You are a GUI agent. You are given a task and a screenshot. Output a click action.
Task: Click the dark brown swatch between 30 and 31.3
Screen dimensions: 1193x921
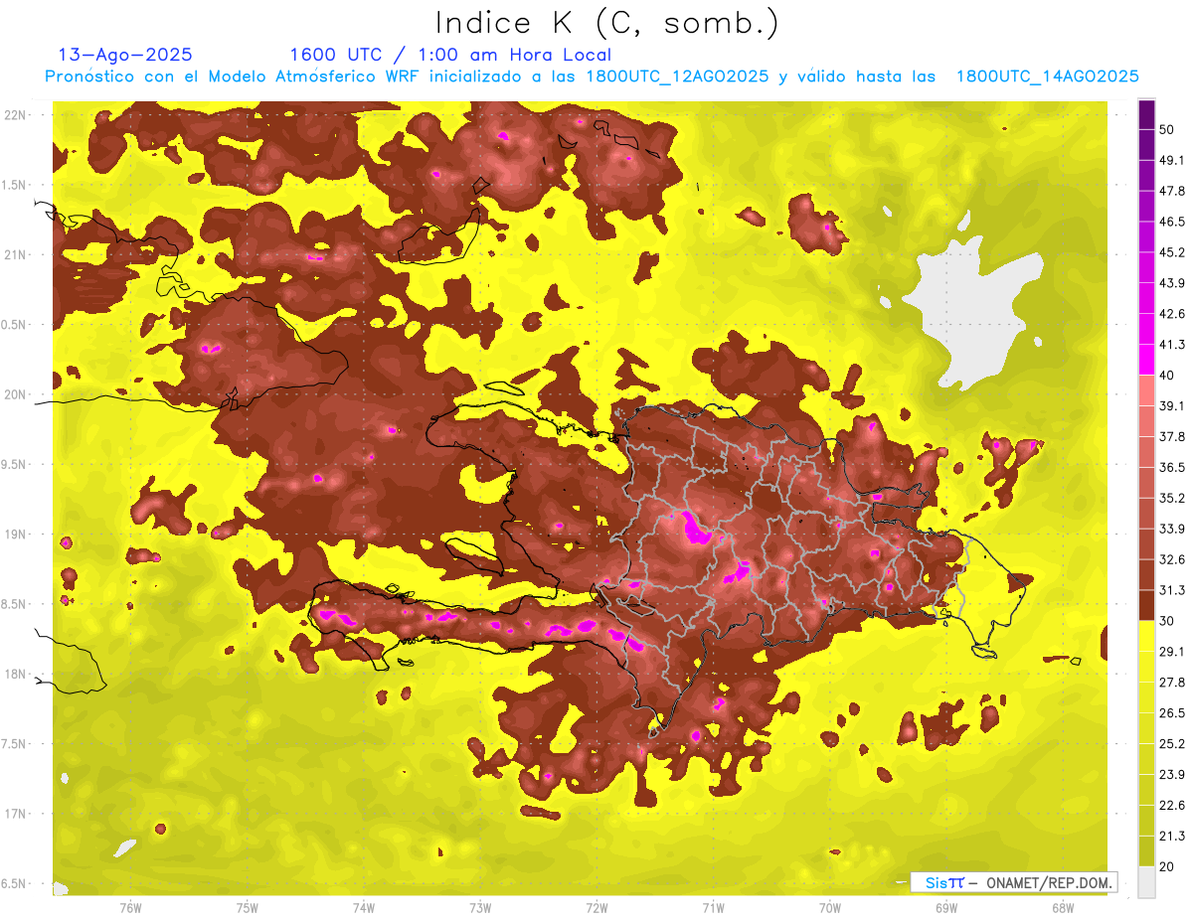(x=1146, y=605)
